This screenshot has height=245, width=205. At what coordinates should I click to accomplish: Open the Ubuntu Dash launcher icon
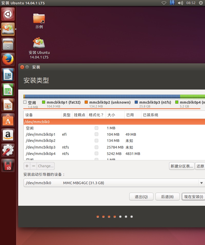click(x=8, y=14)
